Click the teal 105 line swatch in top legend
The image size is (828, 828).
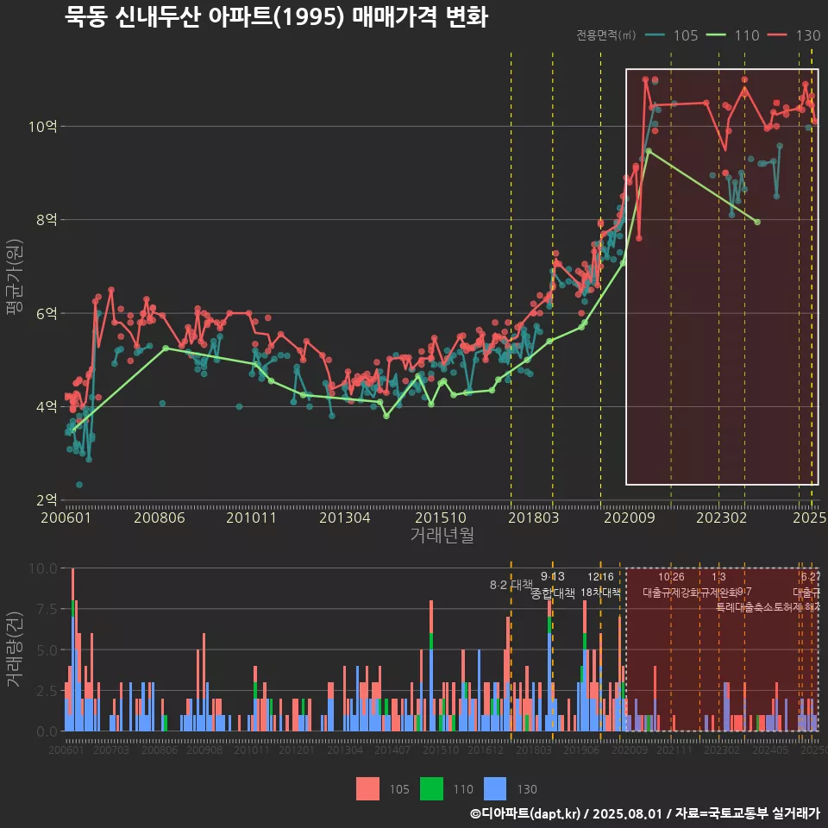(655, 34)
